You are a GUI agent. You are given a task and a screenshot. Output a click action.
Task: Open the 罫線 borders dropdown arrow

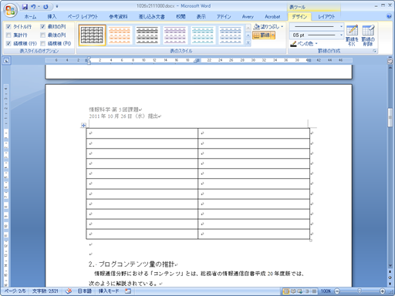[x=273, y=35]
